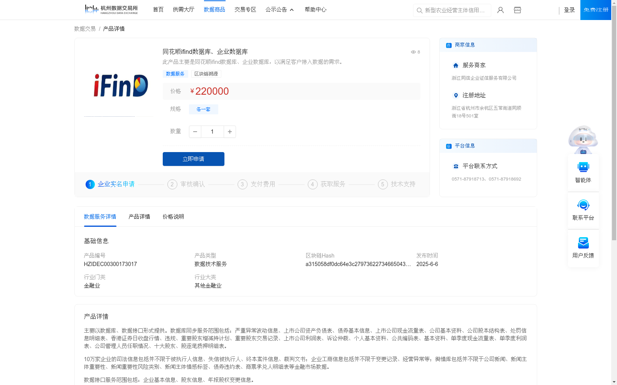The height and width of the screenshot is (385, 617).
Task: Open 交易专区 navigation item
Action: pos(245,10)
